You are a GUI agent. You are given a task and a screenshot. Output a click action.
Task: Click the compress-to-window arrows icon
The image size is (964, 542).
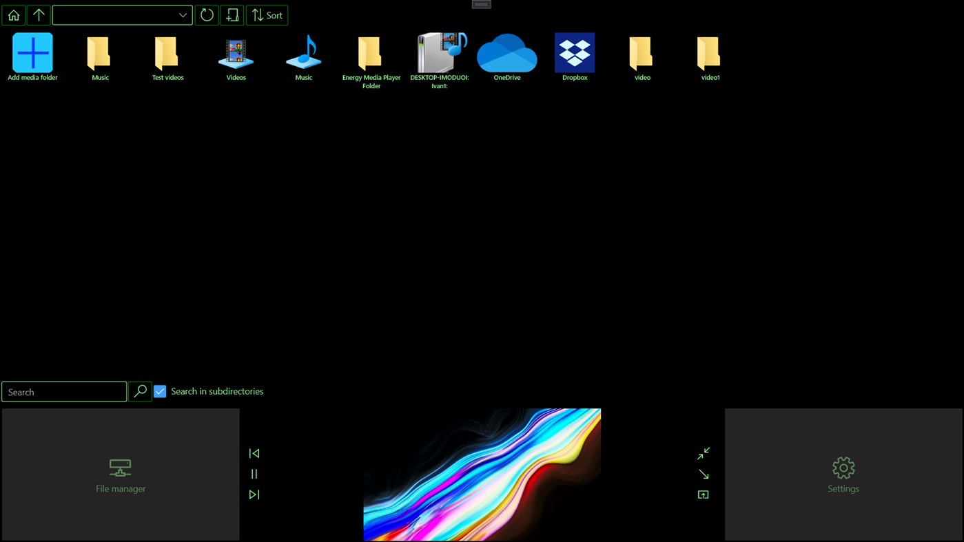coord(703,452)
